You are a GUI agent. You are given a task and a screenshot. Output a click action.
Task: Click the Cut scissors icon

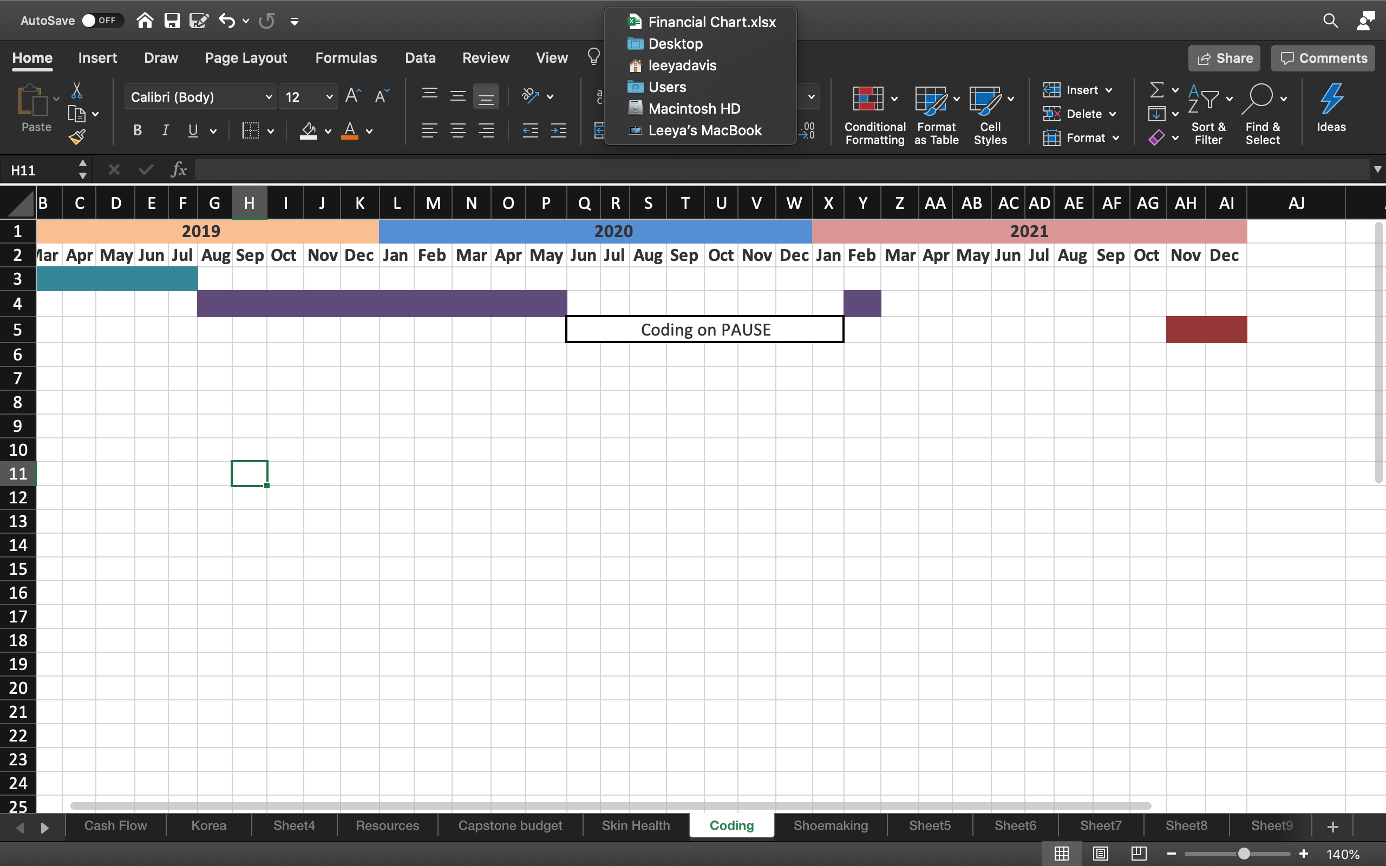(x=77, y=90)
